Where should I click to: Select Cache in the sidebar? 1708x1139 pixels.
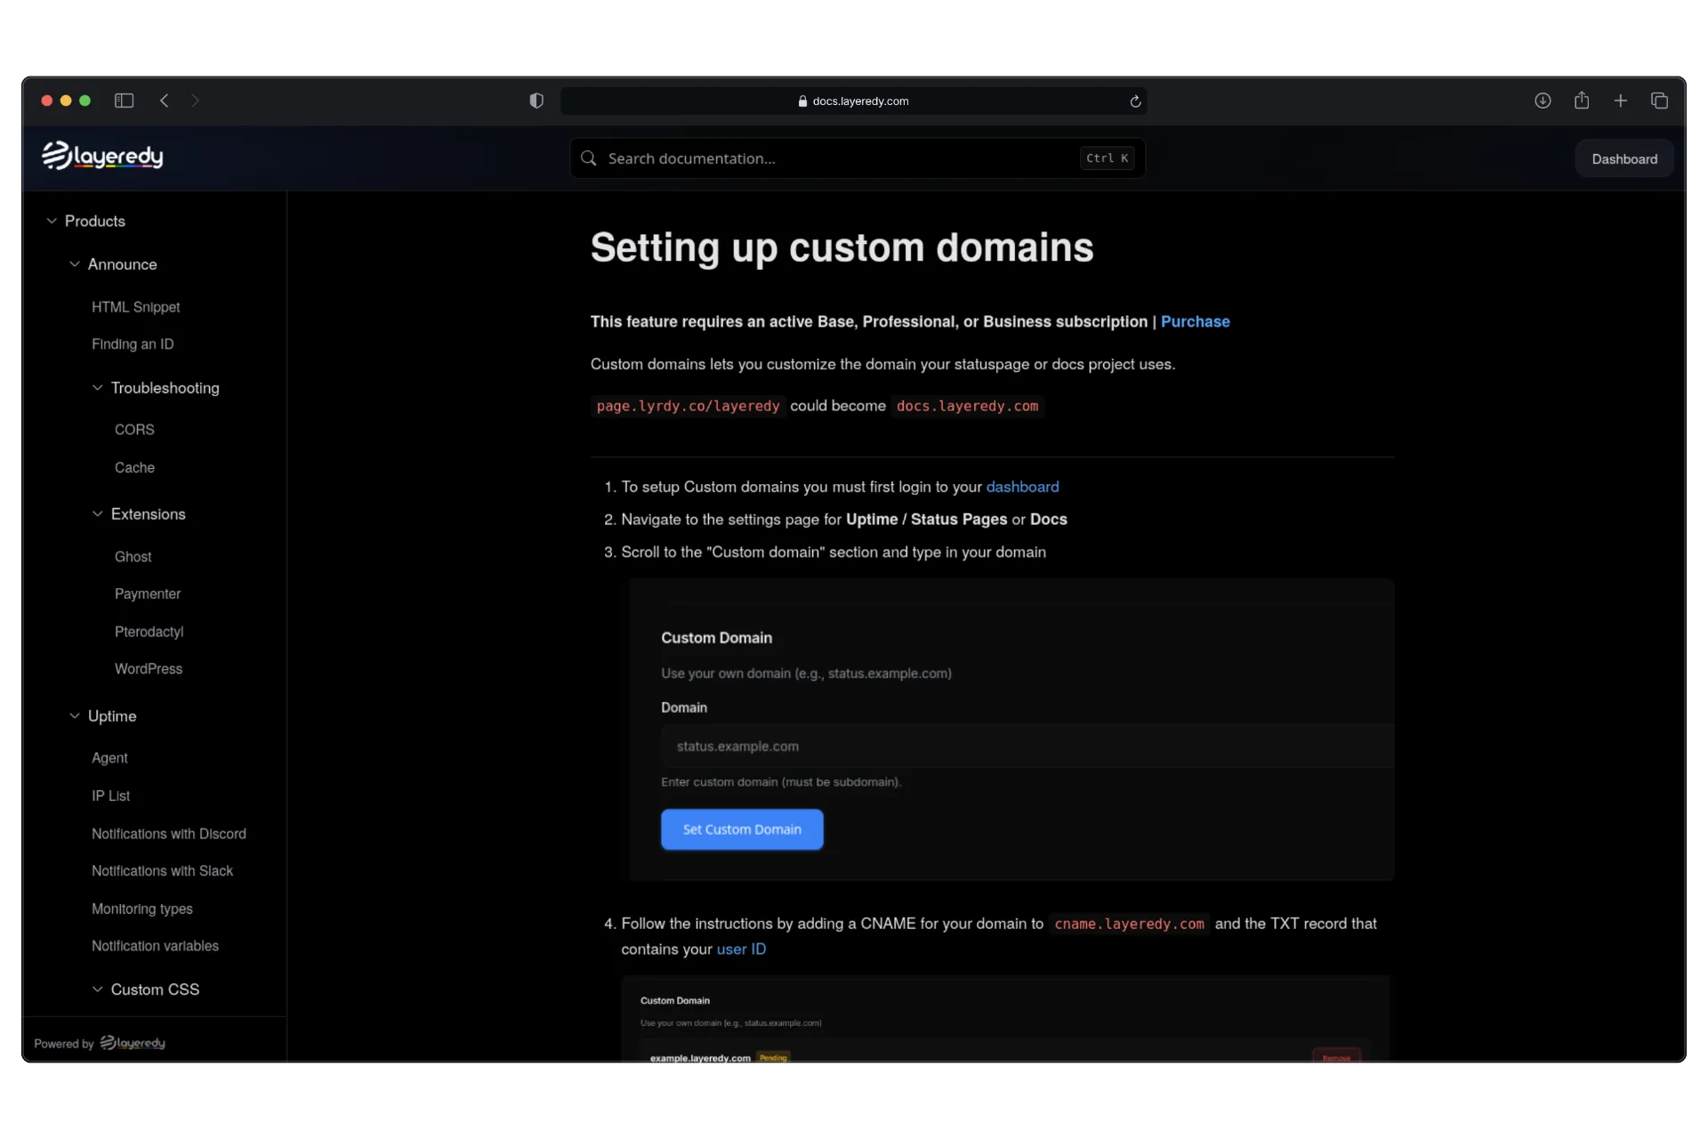[134, 468]
